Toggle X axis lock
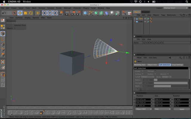 pyautogui.click(x=44, y=13)
